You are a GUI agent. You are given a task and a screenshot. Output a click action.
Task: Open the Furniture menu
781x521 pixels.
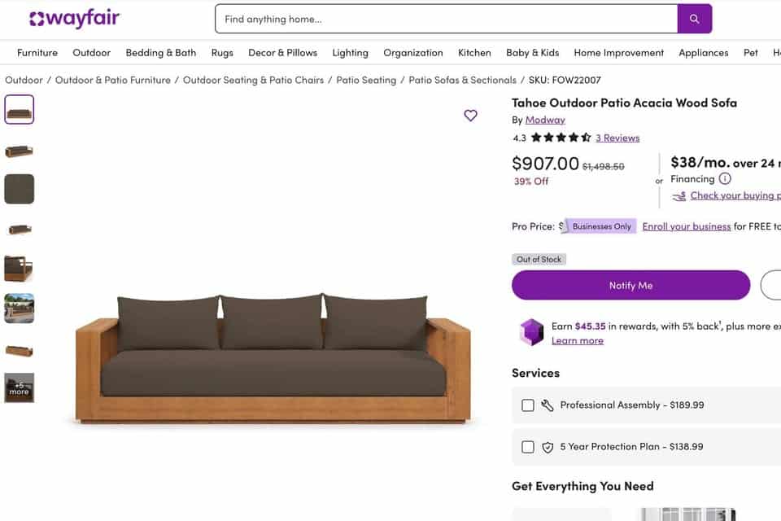tap(37, 53)
